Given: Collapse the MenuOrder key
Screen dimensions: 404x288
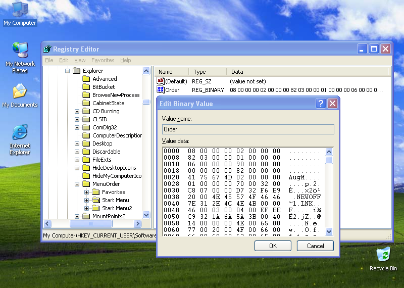Looking at the screenshot, I should [x=77, y=184].
